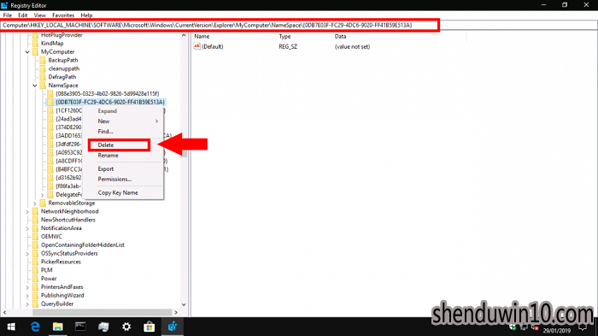Select Export in the context menu
This screenshot has height=336, width=598.
106,168
